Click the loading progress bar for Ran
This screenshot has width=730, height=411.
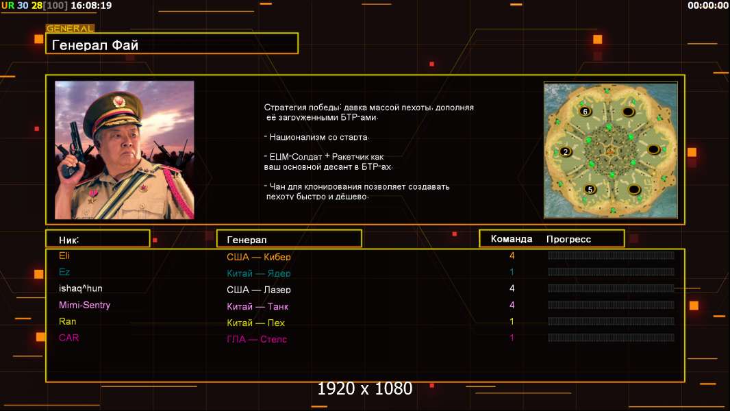[x=611, y=321]
